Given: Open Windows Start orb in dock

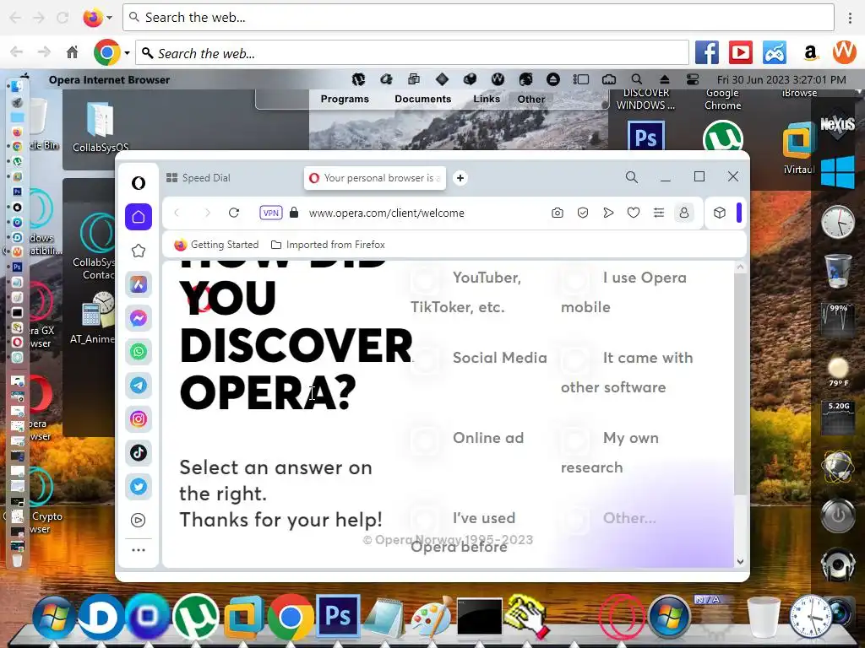Looking at the screenshot, I should (54, 617).
